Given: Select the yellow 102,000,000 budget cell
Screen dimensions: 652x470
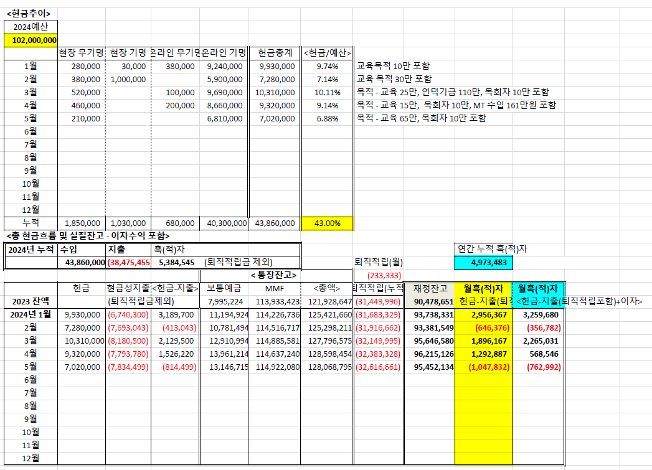Looking at the screenshot, I should coord(31,40).
